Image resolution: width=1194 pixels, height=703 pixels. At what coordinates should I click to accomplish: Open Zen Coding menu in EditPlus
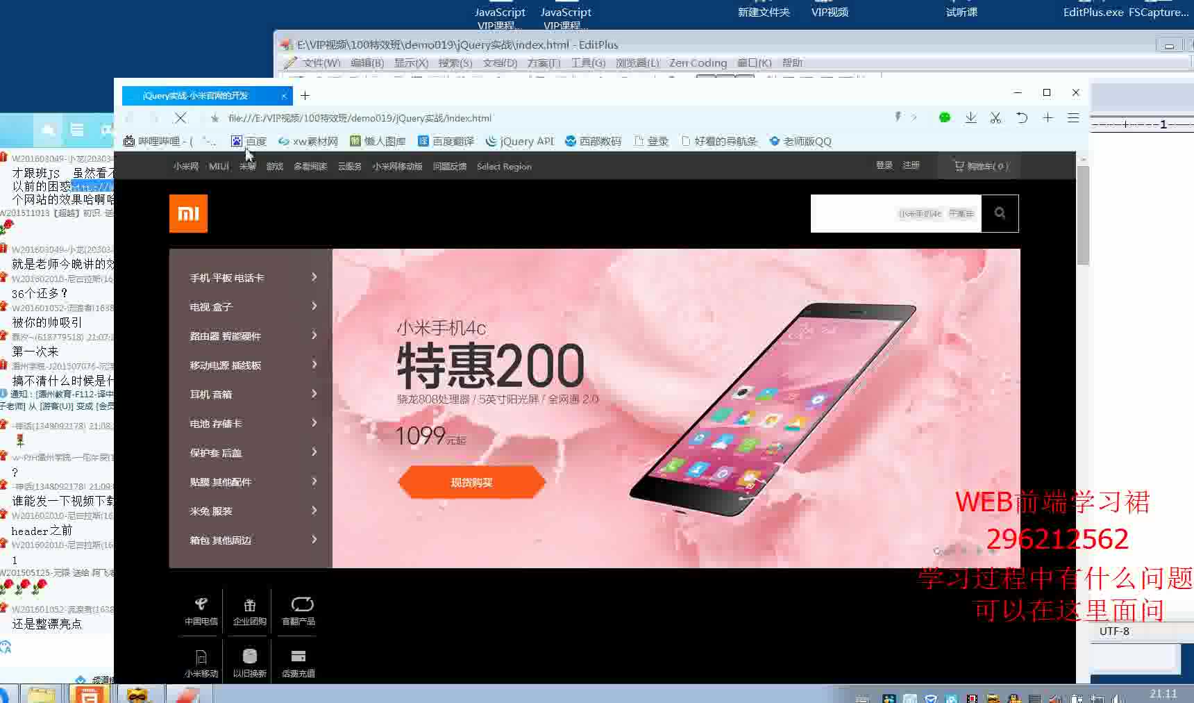click(698, 63)
